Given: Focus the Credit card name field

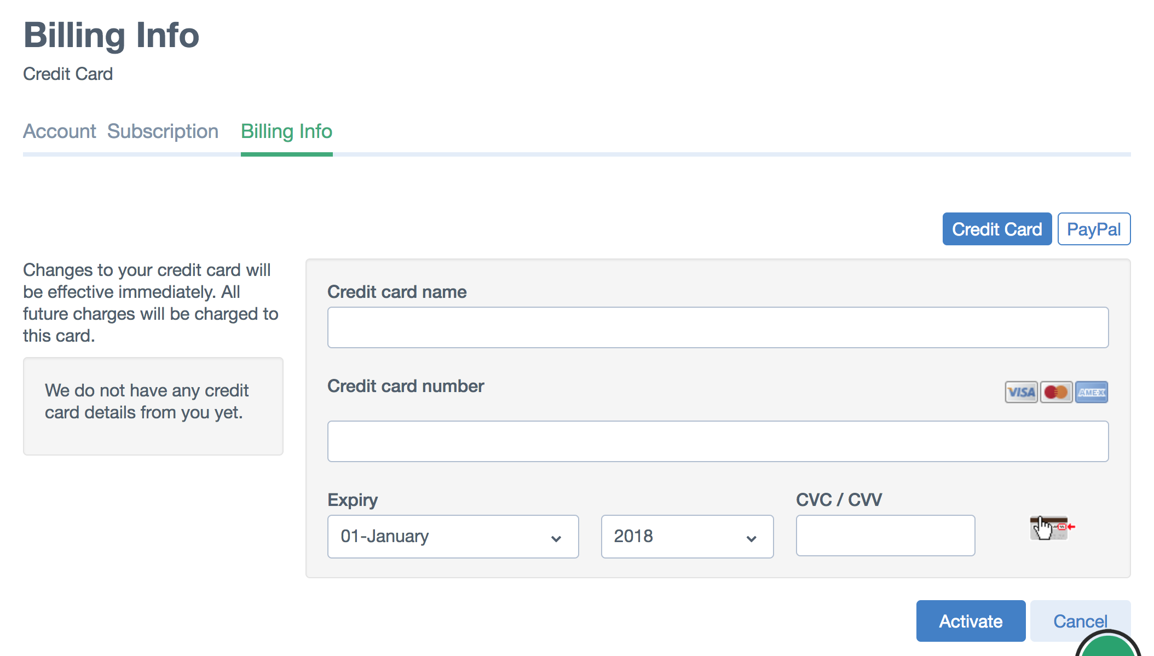Looking at the screenshot, I should [x=718, y=327].
